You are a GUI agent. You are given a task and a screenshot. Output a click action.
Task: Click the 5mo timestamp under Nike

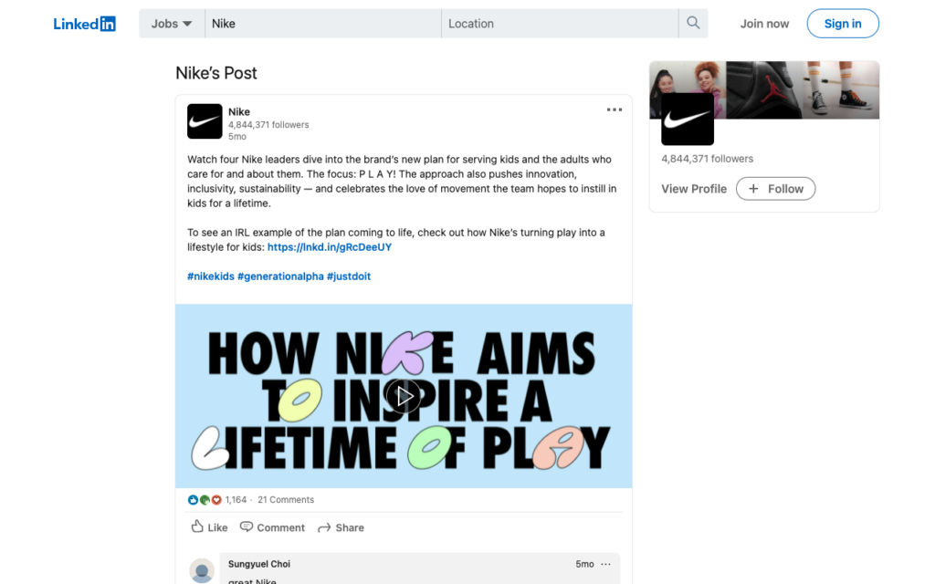[x=237, y=137]
